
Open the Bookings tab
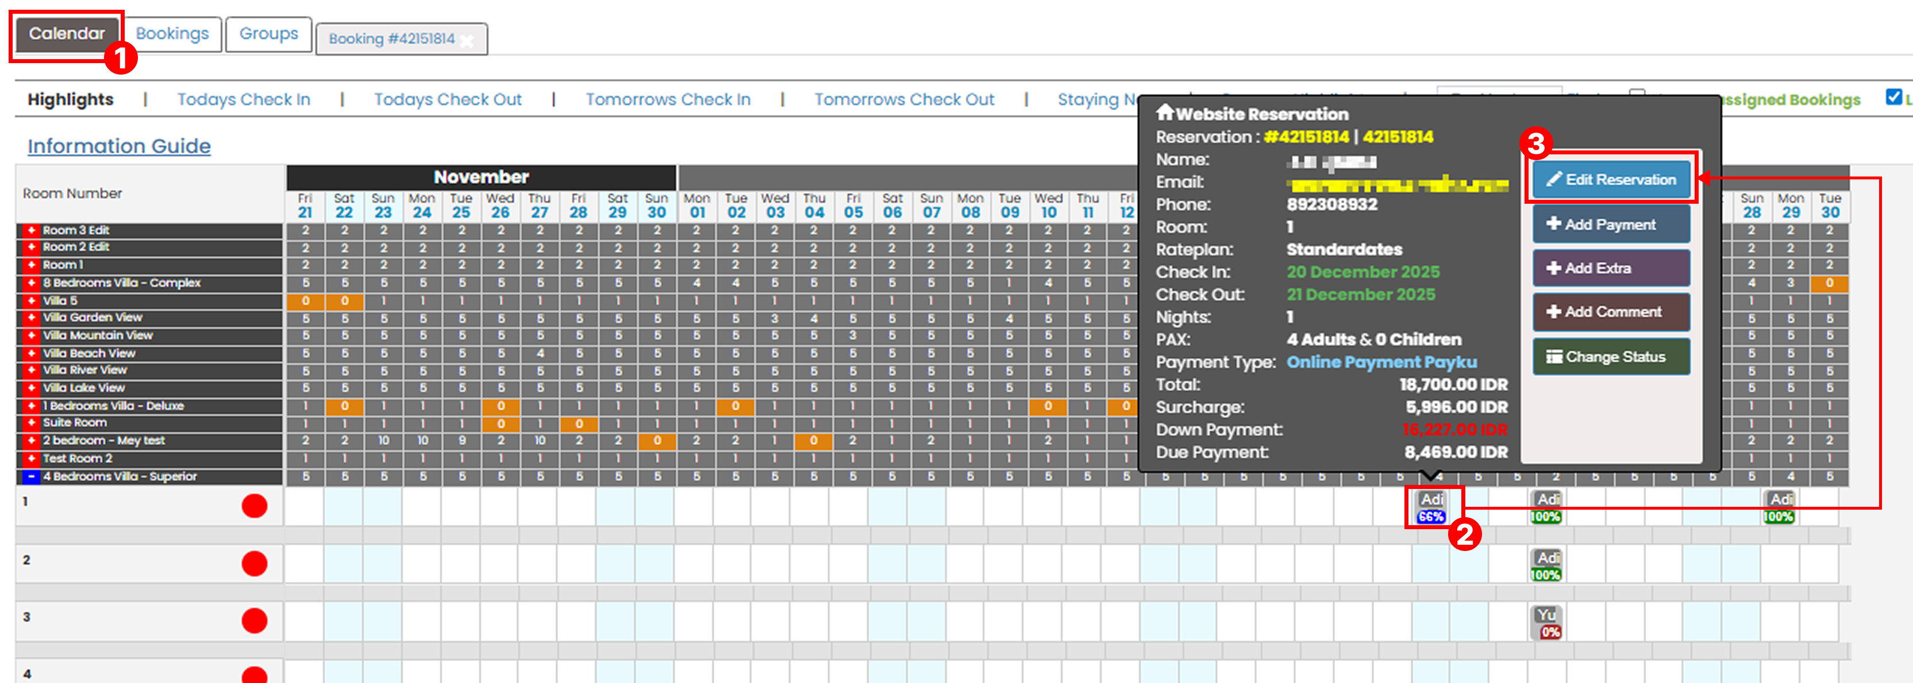pos(172,34)
